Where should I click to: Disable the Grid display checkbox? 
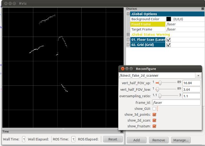click(169, 45)
